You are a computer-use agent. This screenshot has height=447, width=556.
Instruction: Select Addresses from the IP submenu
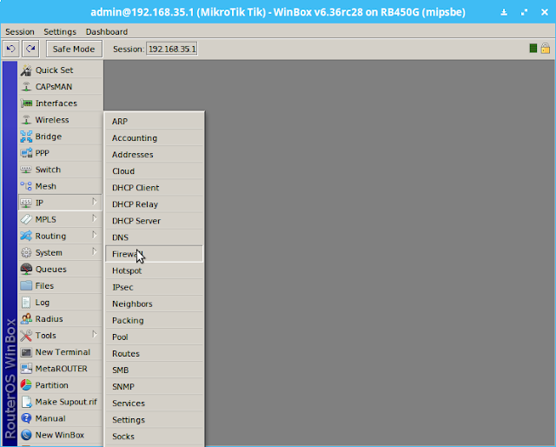pyautogui.click(x=155, y=155)
